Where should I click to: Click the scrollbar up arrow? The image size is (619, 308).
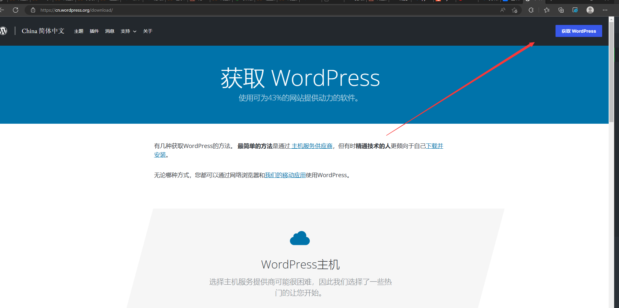611,19
